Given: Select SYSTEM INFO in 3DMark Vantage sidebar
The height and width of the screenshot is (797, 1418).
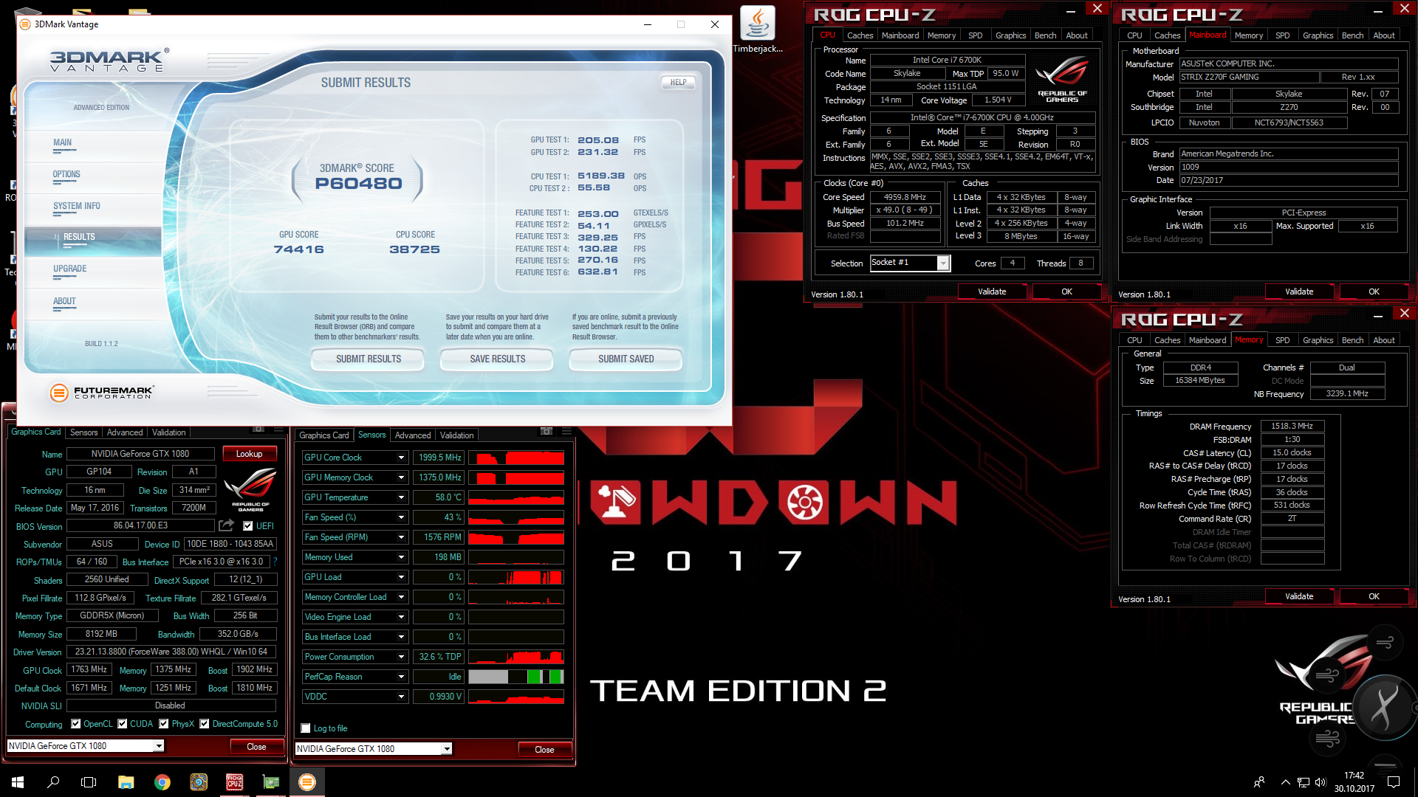Looking at the screenshot, I should [77, 207].
